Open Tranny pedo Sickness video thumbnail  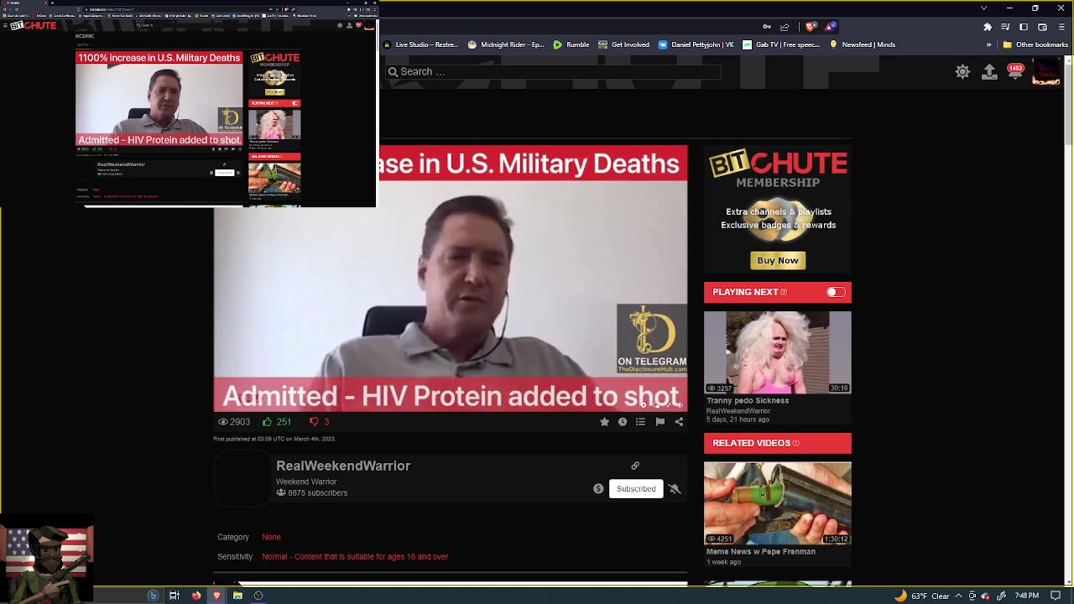point(778,352)
